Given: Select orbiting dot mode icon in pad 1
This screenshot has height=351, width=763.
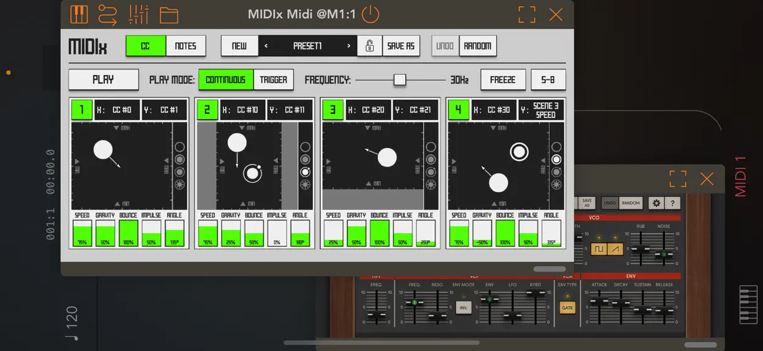Looking at the screenshot, I should point(180,172).
